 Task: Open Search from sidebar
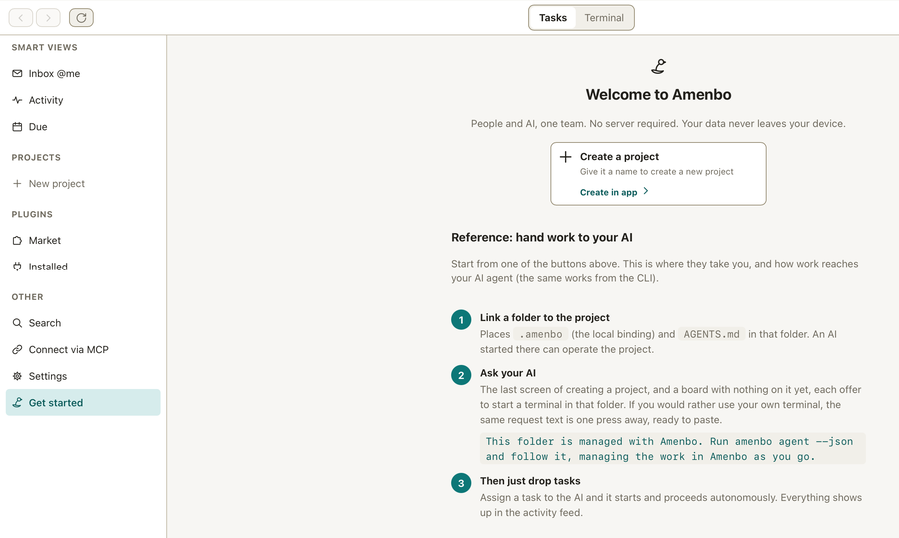tap(83, 323)
